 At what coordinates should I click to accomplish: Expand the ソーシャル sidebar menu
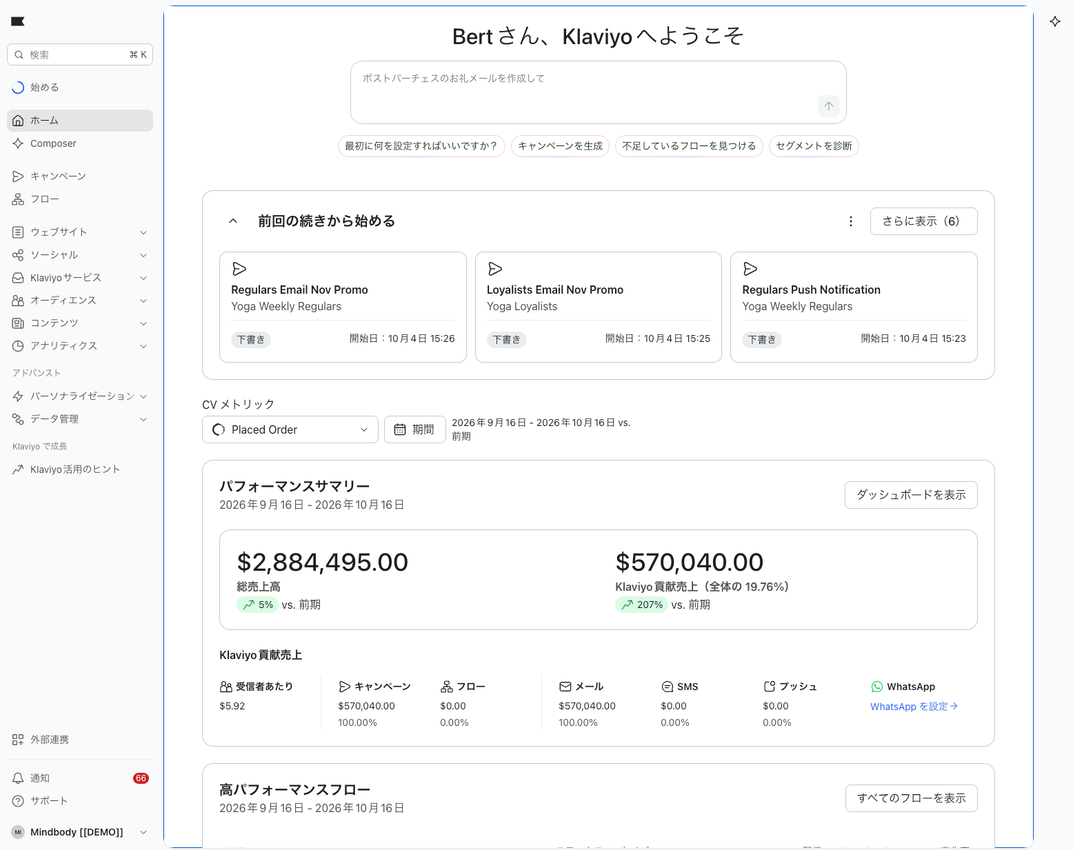pyautogui.click(x=80, y=255)
